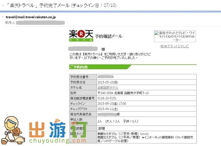Click the 予約受付番号 label cell

(x=83, y=77)
